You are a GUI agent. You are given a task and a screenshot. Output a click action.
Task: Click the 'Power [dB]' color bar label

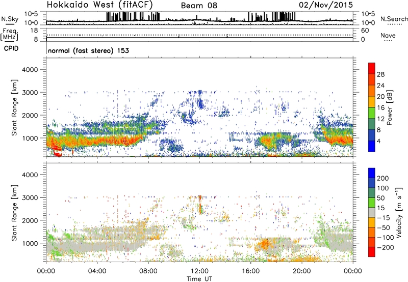tap(389, 107)
